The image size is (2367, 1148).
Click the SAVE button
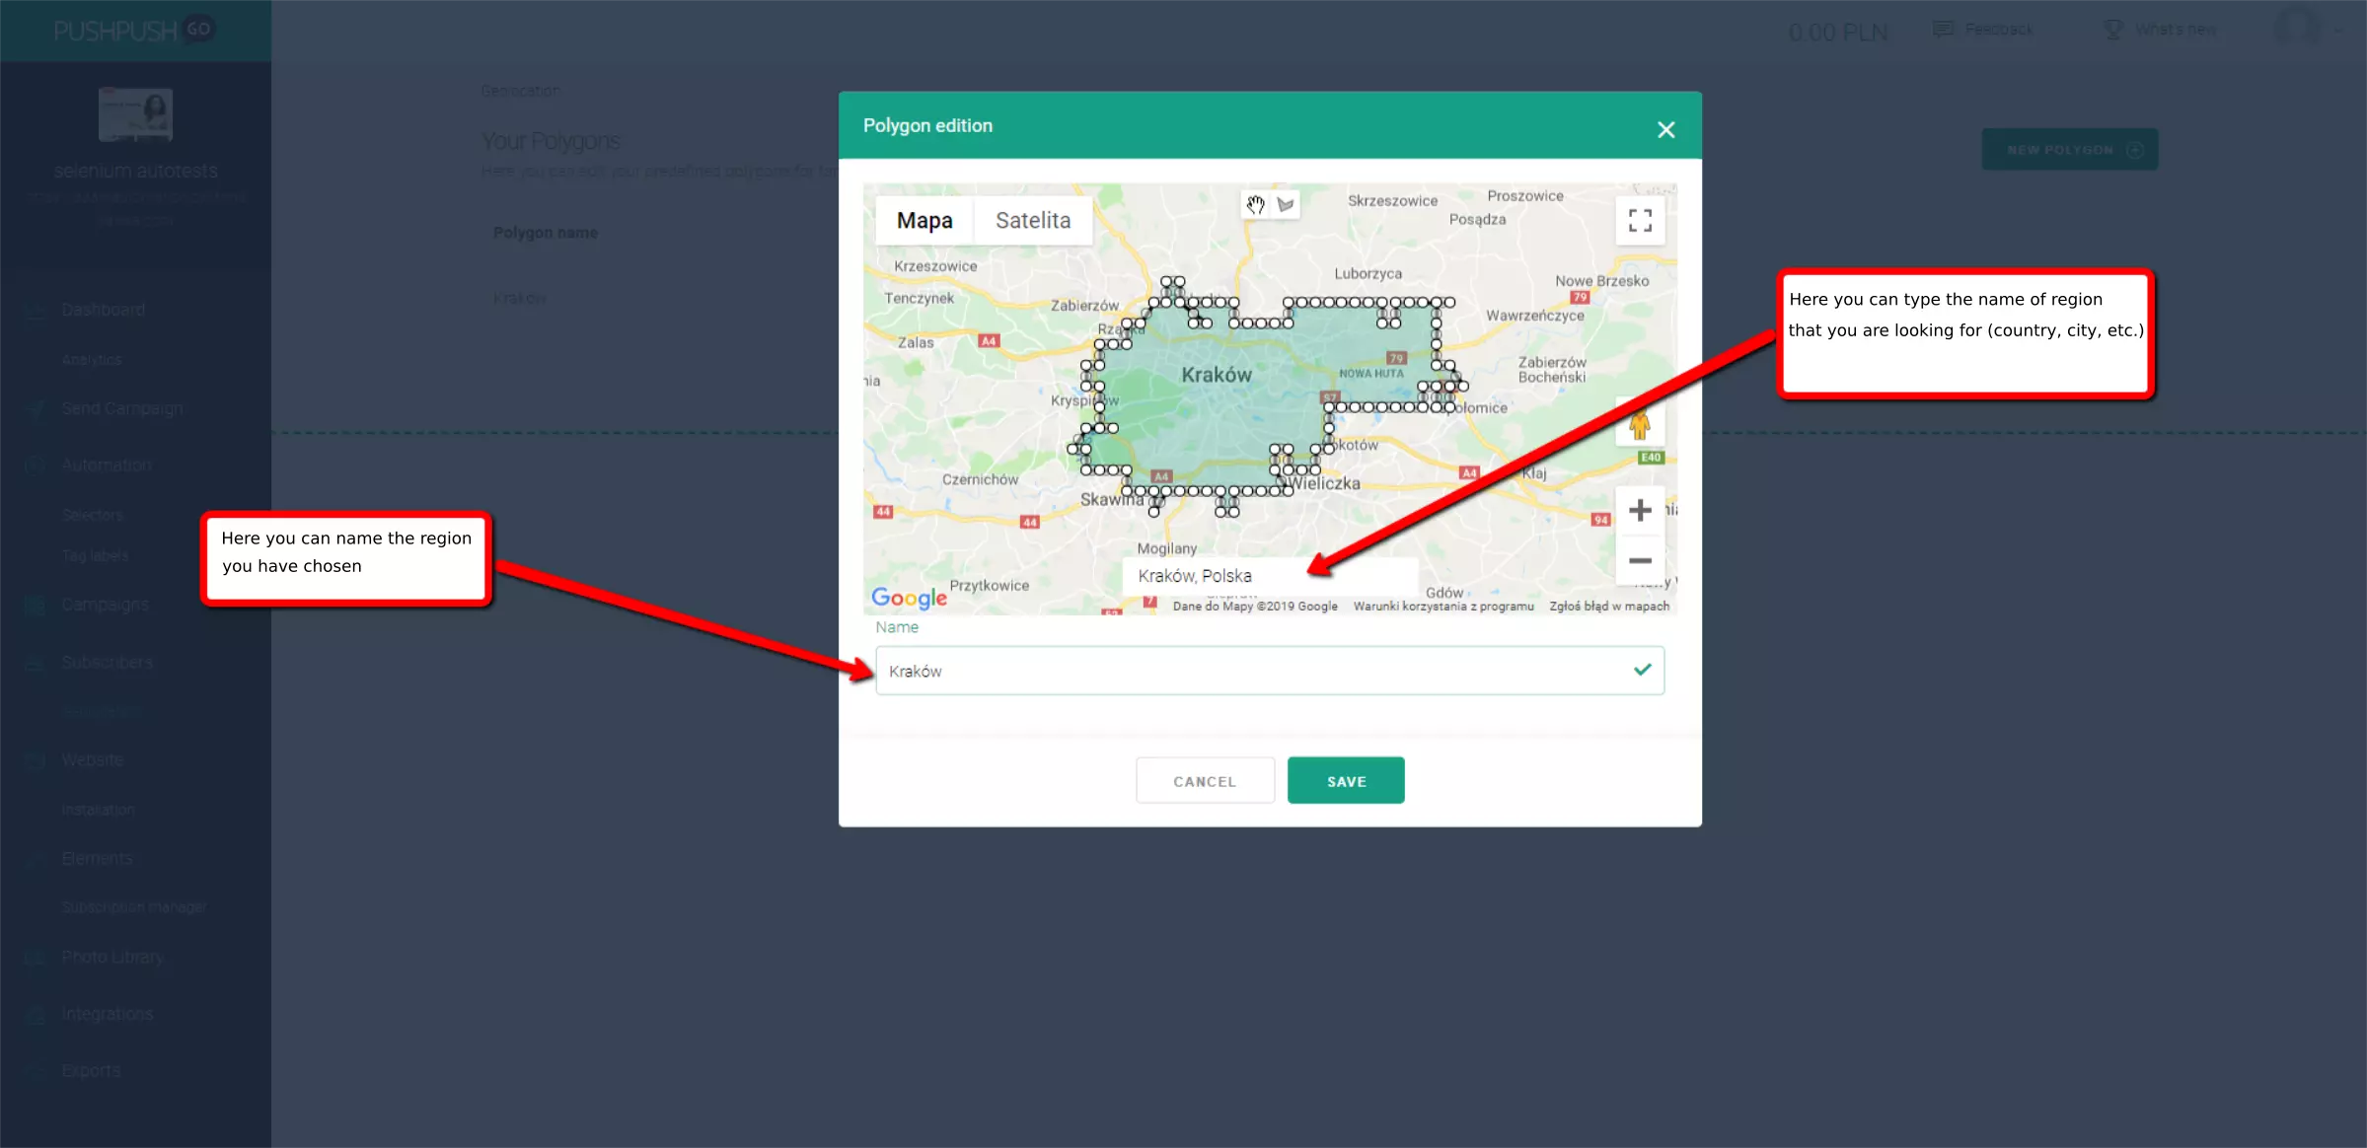(1346, 781)
